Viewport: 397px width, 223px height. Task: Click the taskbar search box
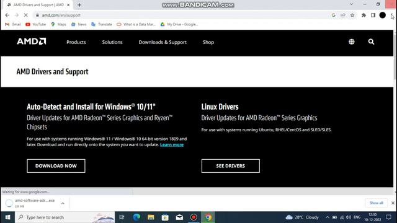click(x=65, y=217)
